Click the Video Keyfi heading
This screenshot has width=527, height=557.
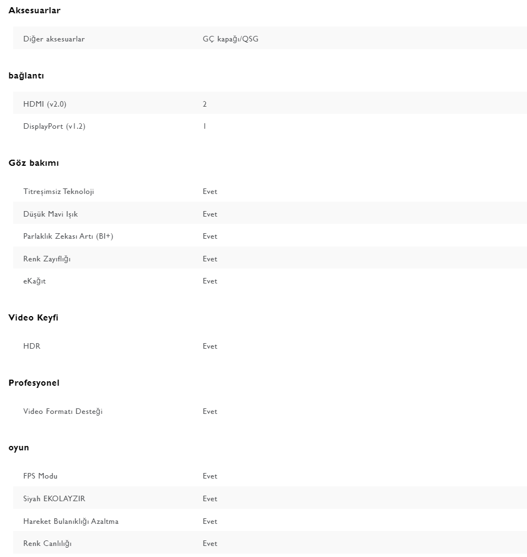pos(33,318)
